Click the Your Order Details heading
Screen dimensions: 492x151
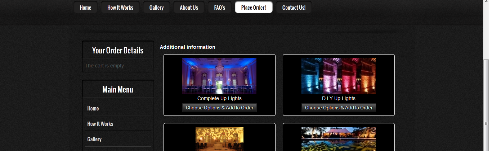coord(118,50)
